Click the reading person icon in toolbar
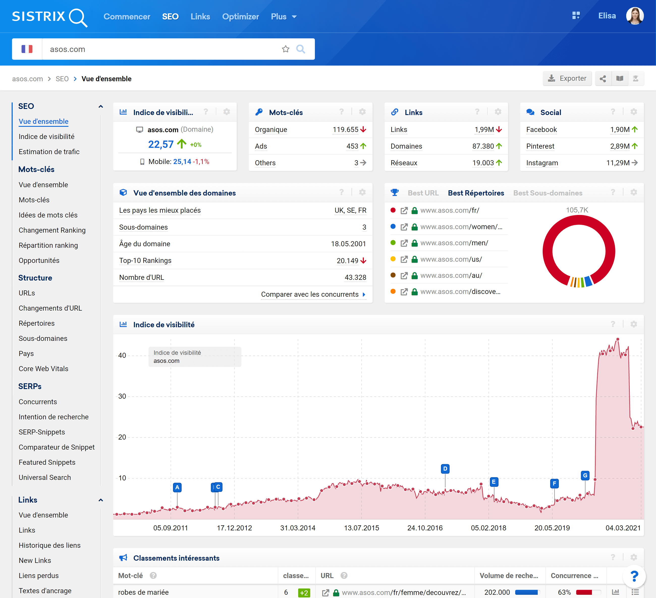The width and height of the screenshot is (656, 598). [x=636, y=79]
